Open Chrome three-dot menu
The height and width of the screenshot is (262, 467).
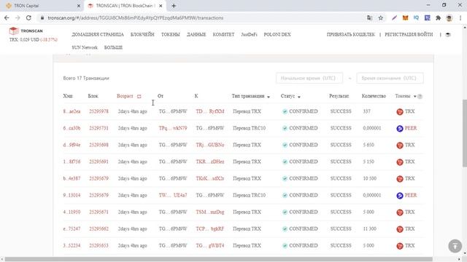pyautogui.click(x=460, y=17)
